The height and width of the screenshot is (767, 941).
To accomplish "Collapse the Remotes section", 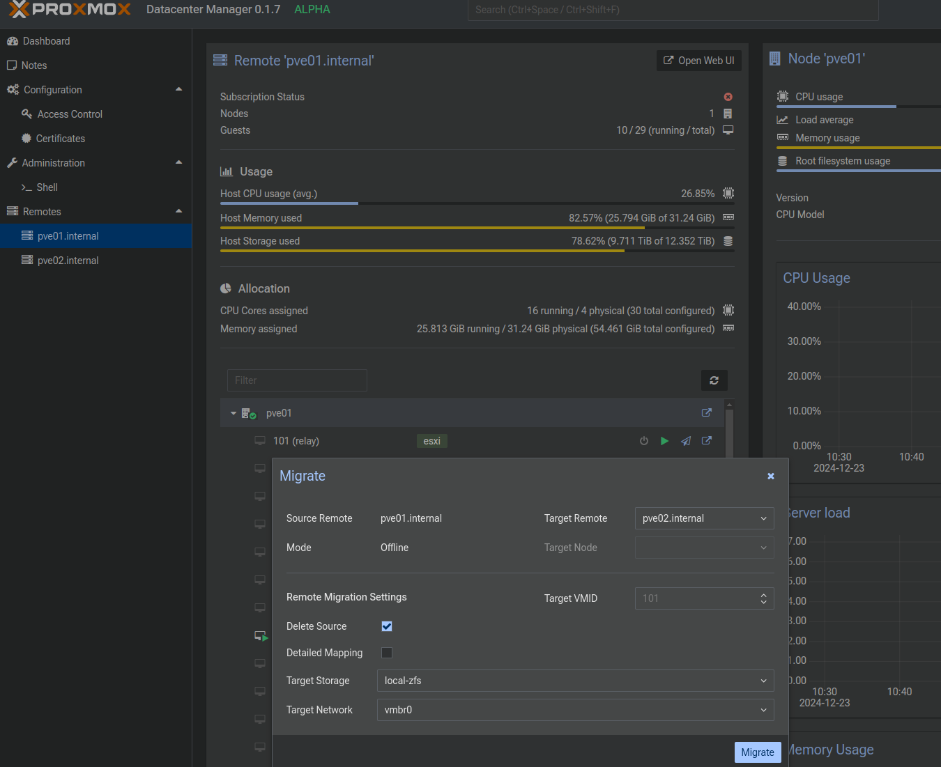I will [x=178, y=211].
